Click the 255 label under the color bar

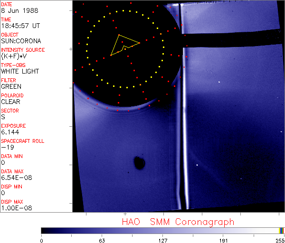(x=279, y=240)
